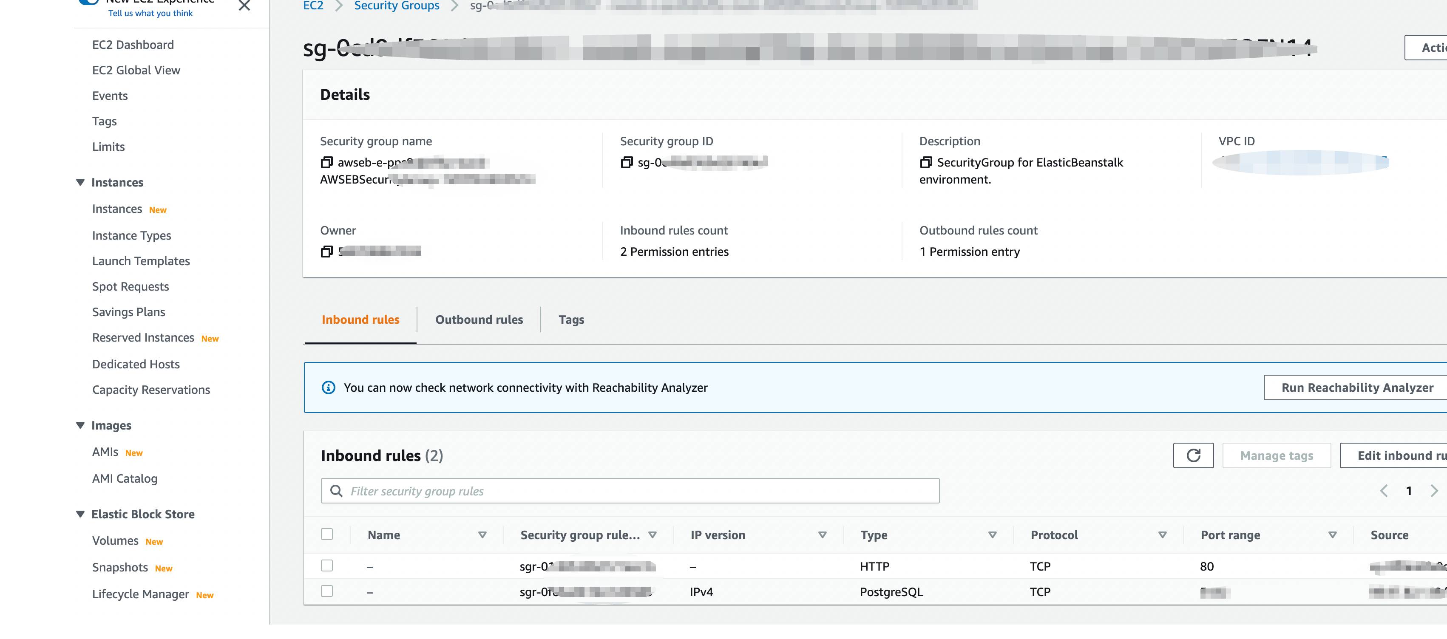Sort rules by Port range arrow
Image resolution: width=1447 pixels, height=639 pixels.
(1332, 535)
